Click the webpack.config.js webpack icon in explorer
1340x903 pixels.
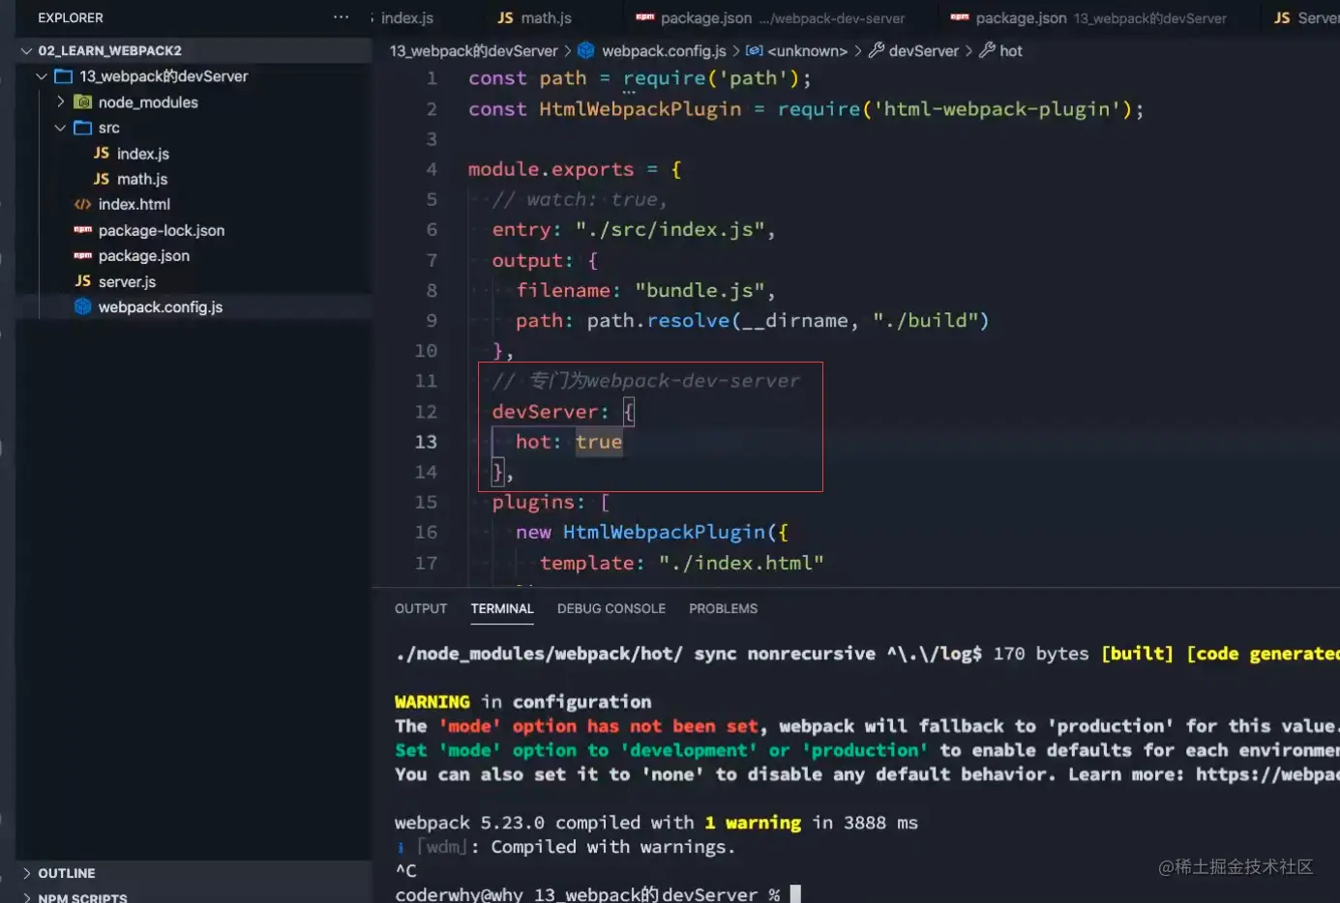[83, 306]
